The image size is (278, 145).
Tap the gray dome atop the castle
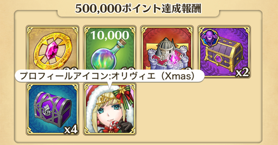tap(166, 43)
